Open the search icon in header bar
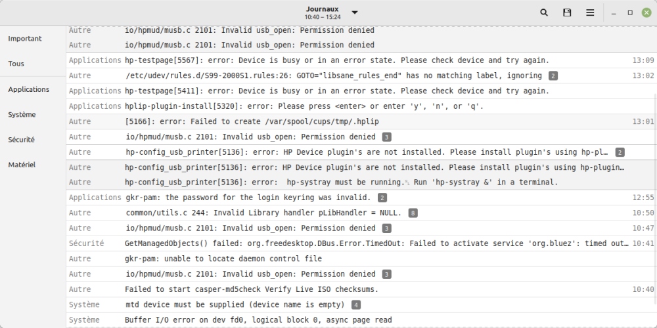 [x=544, y=12]
